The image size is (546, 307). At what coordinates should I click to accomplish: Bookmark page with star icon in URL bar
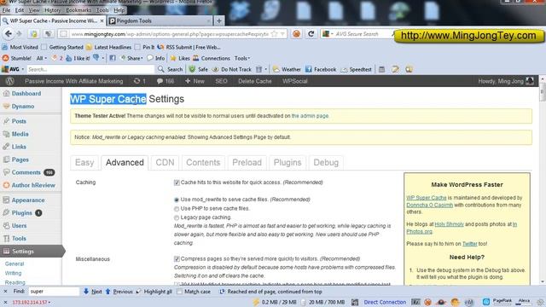click(275, 34)
